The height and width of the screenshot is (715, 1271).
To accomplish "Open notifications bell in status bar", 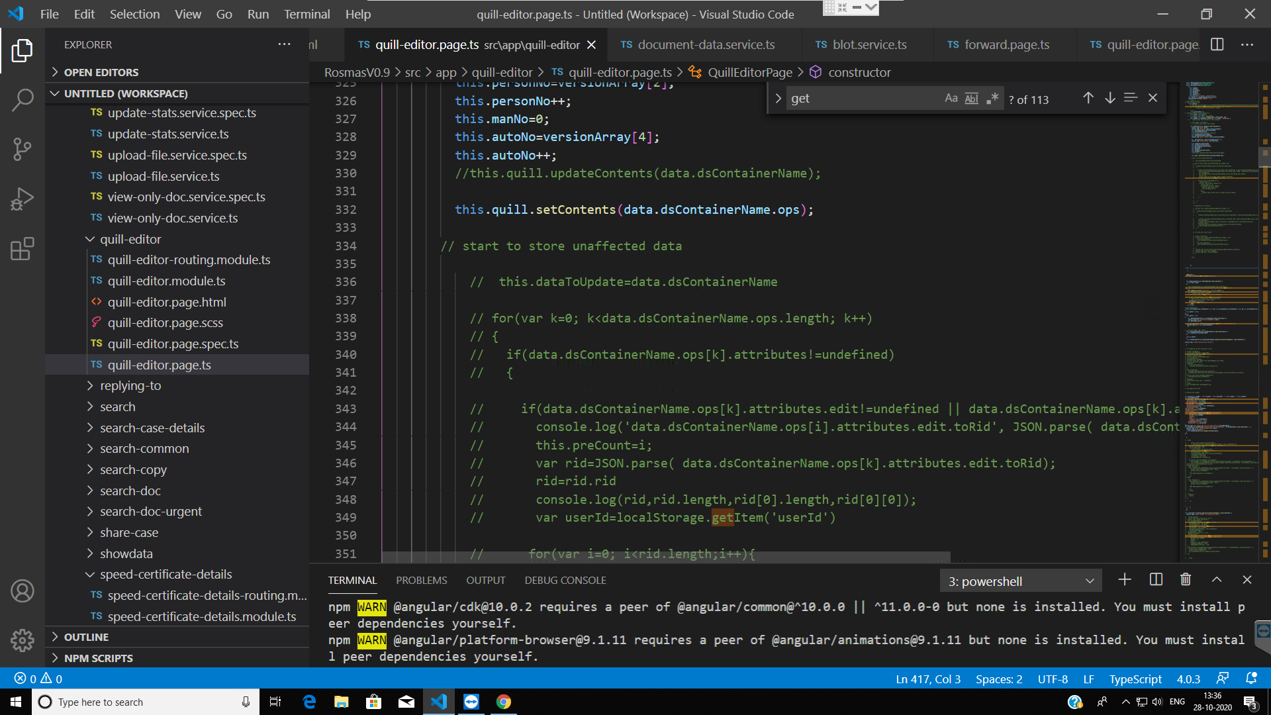I will point(1251,679).
